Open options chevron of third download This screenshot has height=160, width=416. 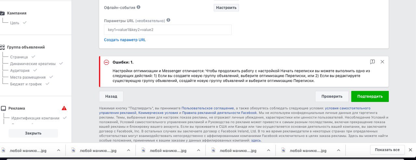[198, 150]
